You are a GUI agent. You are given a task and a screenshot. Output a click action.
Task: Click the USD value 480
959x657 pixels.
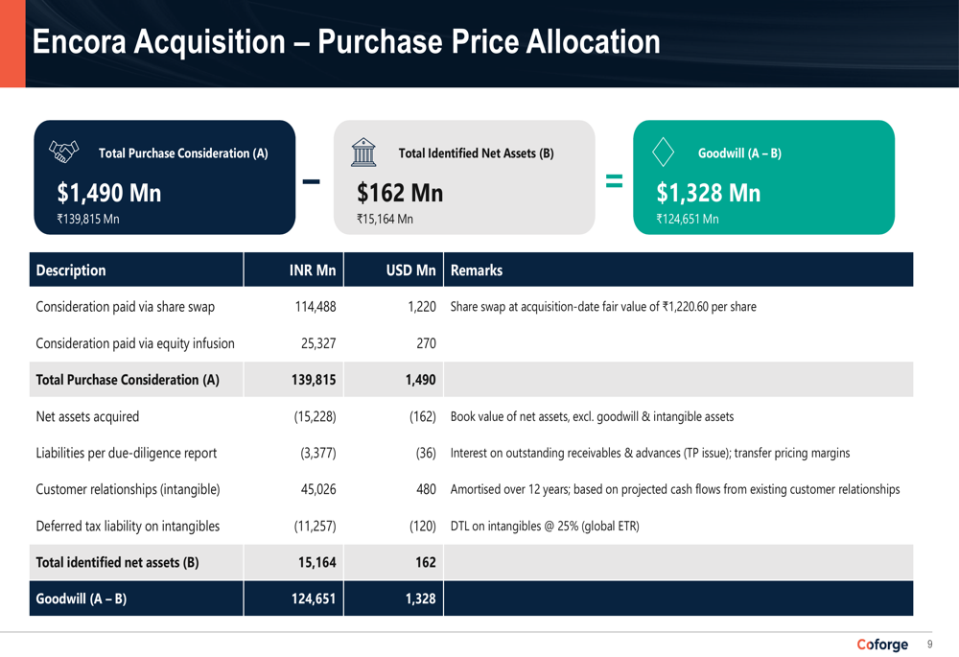(x=427, y=489)
